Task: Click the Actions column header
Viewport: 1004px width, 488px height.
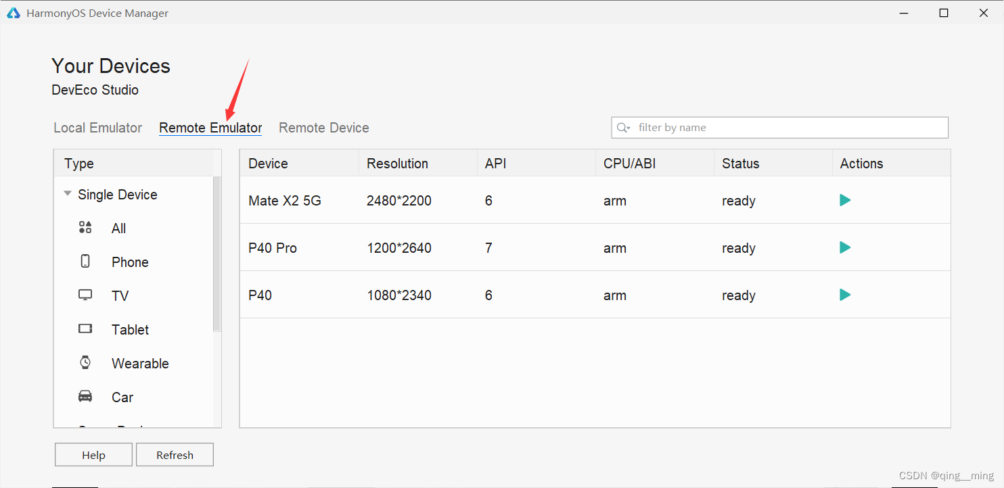Action: coord(892,164)
